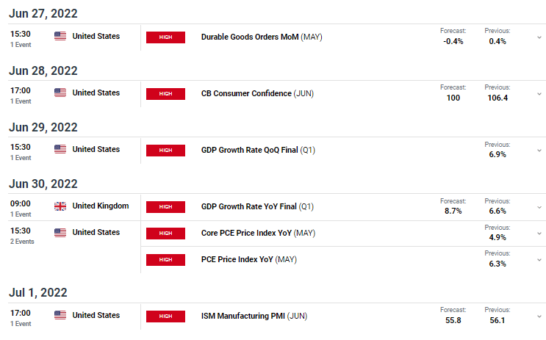Click HIGH badge for Durable Goods Orders
The height and width of the screenshot is (340, 546).
(165, 37)
